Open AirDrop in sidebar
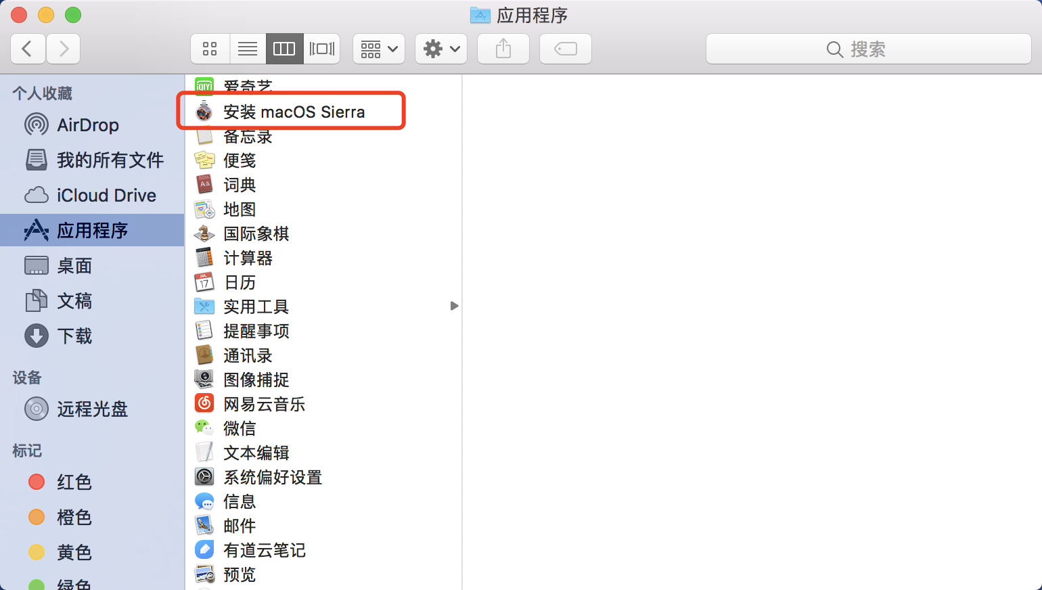 click(x=87, y=125)
